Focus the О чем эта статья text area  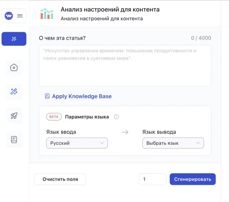[x=125, y=65]
